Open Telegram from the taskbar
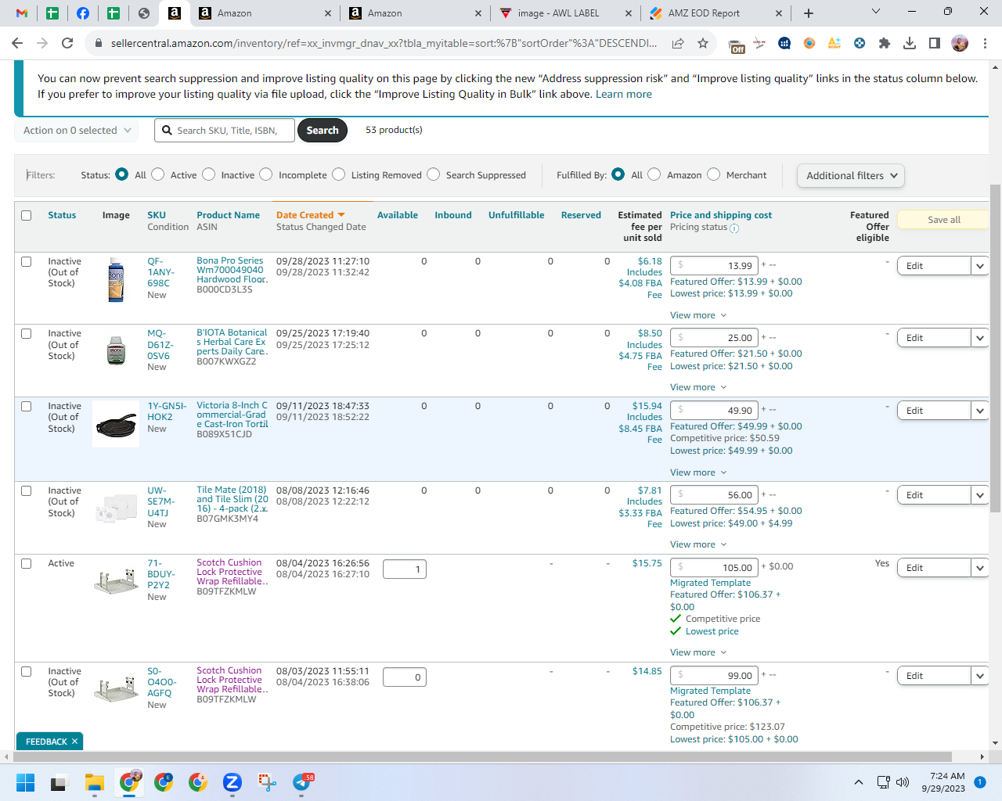Image resolution: width=1002 pixels, height=801 pixels. (302, 782)
